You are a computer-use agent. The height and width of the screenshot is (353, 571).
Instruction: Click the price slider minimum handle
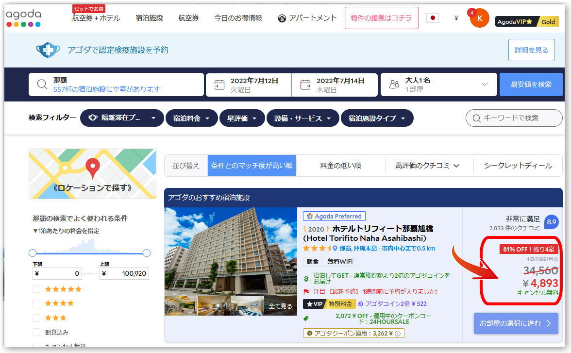click(33, 253)
